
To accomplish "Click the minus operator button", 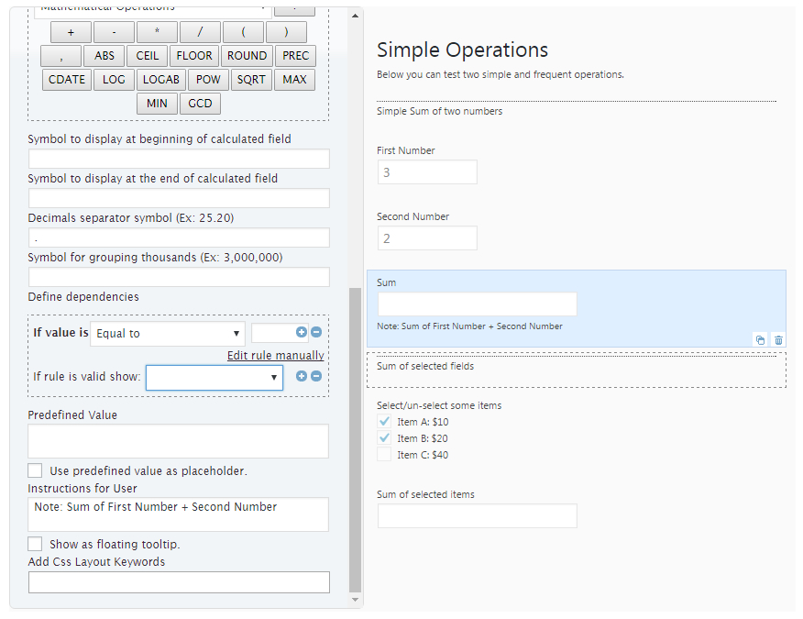I will (115, 32).
